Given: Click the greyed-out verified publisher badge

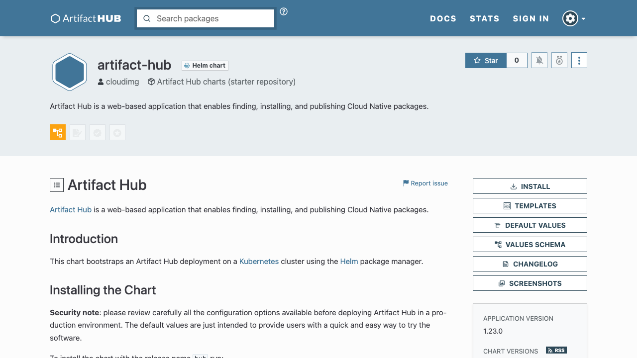Looking at the screenshot, I should pyautogui.click(x=98, y=132).
